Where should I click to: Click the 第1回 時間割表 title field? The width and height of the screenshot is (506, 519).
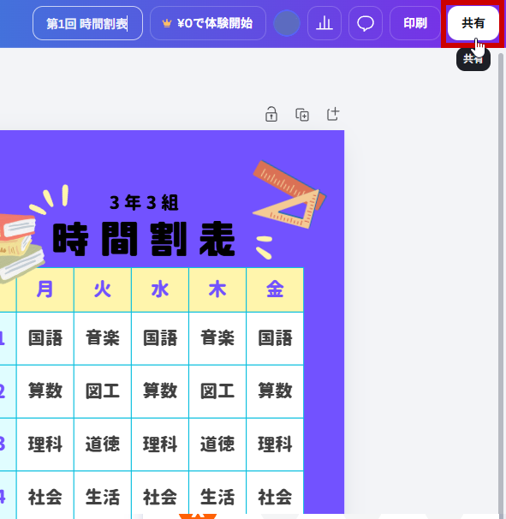(x=87, y=23)
